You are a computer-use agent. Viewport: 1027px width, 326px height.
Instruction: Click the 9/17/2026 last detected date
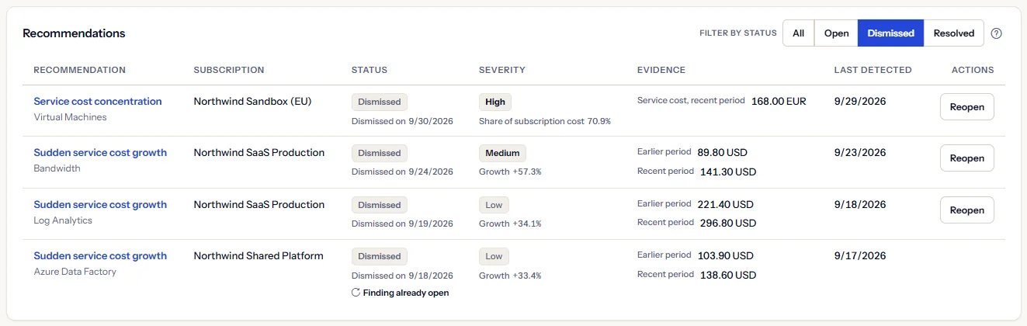click(x=860, y=256)
